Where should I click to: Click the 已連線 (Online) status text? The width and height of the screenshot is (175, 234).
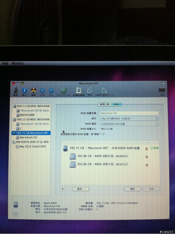pos(154,148)
